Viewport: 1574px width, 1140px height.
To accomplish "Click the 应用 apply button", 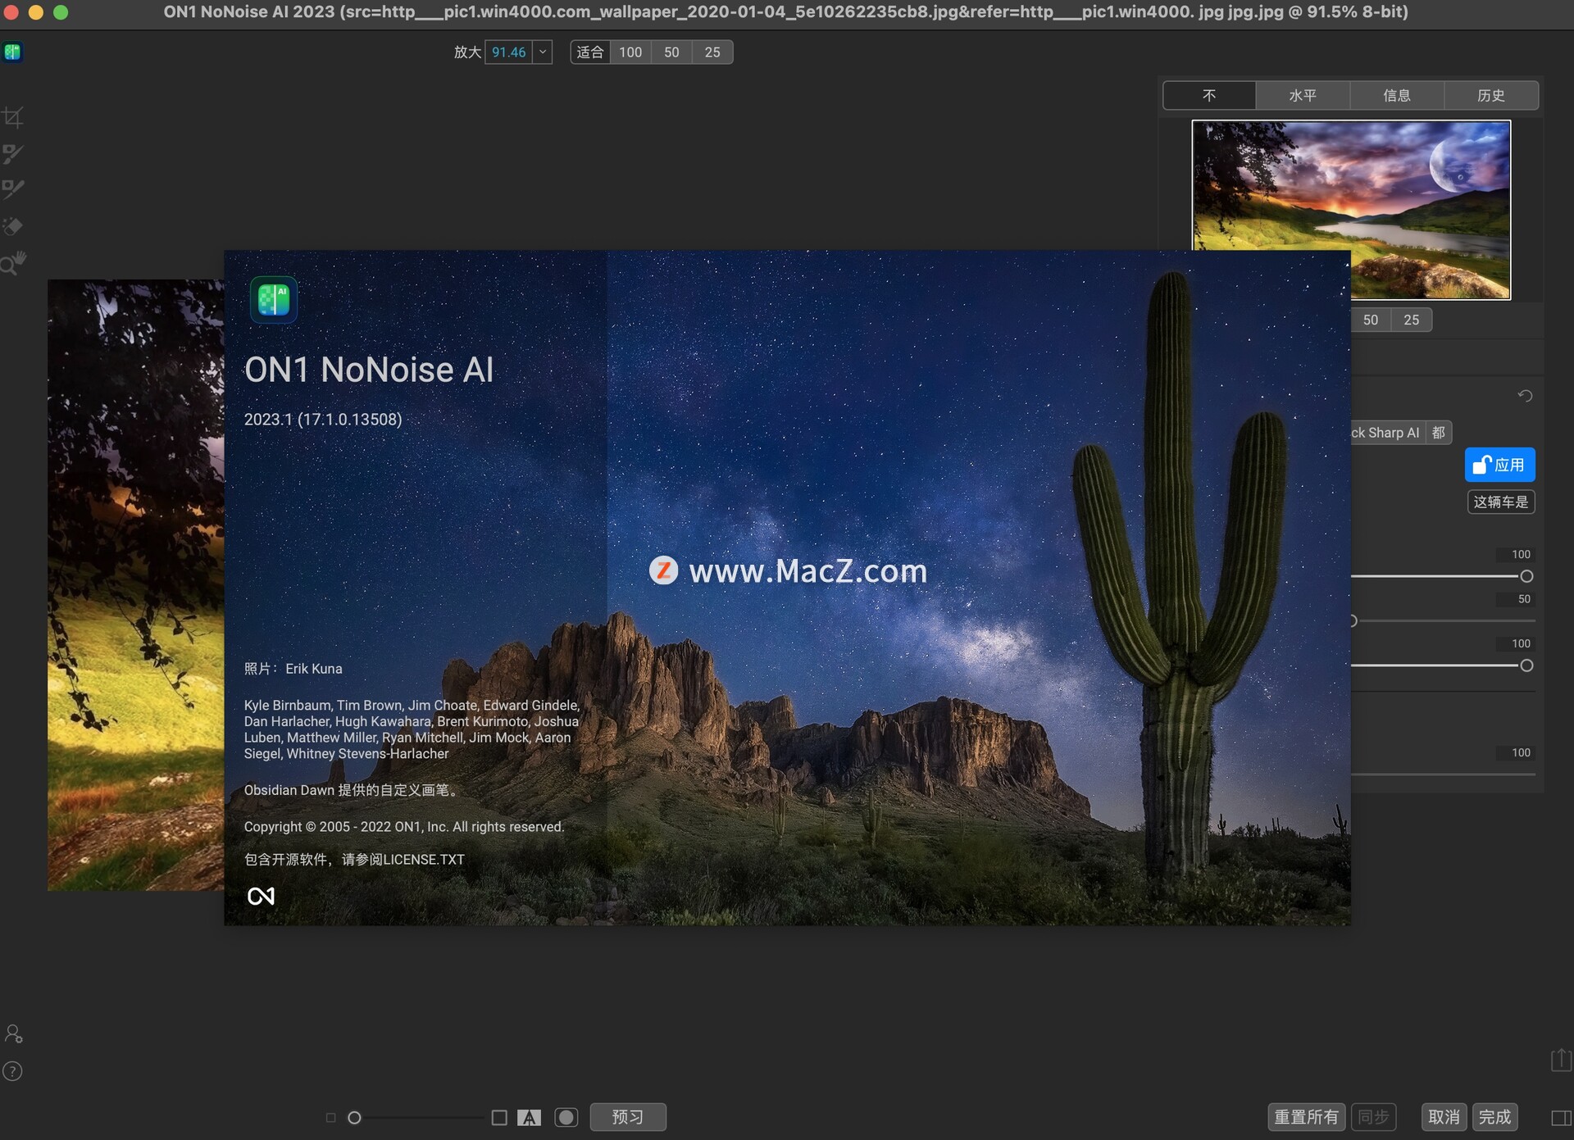I will coord(1499,466).
